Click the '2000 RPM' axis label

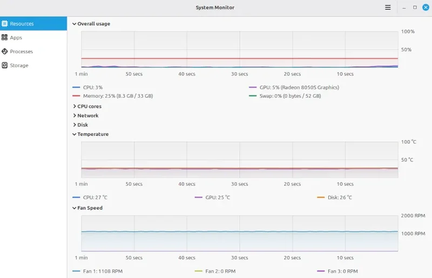pyautogui.click(x=413, y=216)
